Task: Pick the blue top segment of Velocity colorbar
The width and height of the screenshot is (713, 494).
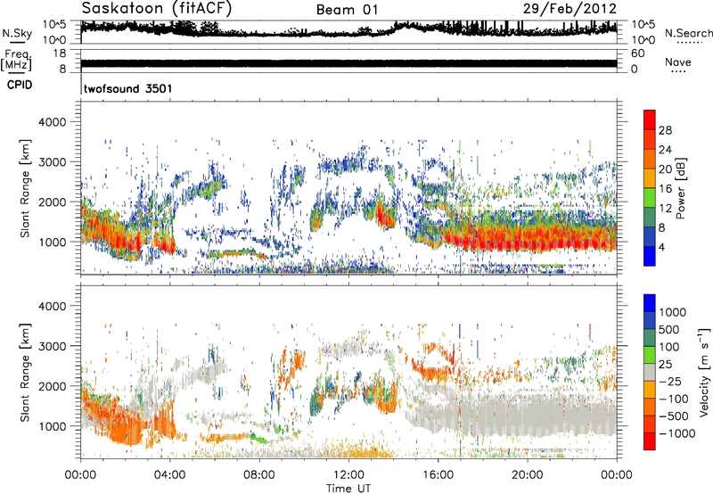Action: pos(650,303)
